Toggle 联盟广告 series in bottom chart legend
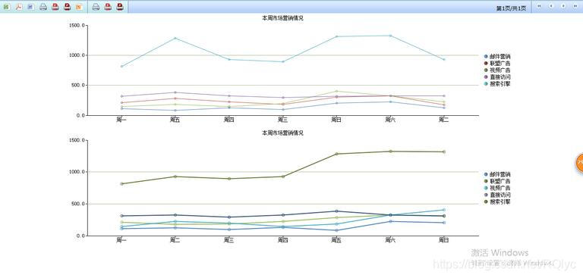 497,181
